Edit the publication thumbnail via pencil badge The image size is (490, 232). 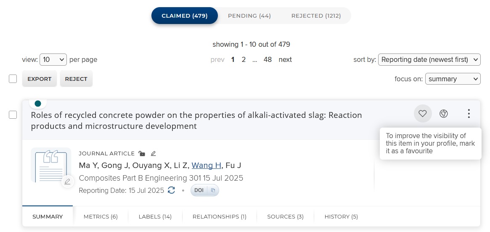click(x=67, y=181)
